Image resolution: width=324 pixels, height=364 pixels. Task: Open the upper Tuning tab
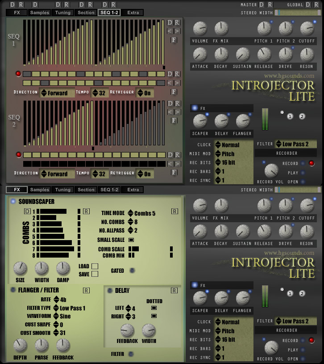point(62,13)
